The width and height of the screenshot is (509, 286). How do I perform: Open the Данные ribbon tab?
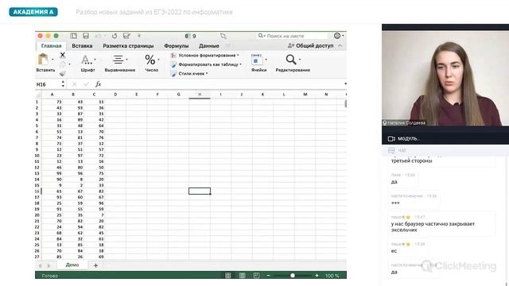[x=209, y=46]
